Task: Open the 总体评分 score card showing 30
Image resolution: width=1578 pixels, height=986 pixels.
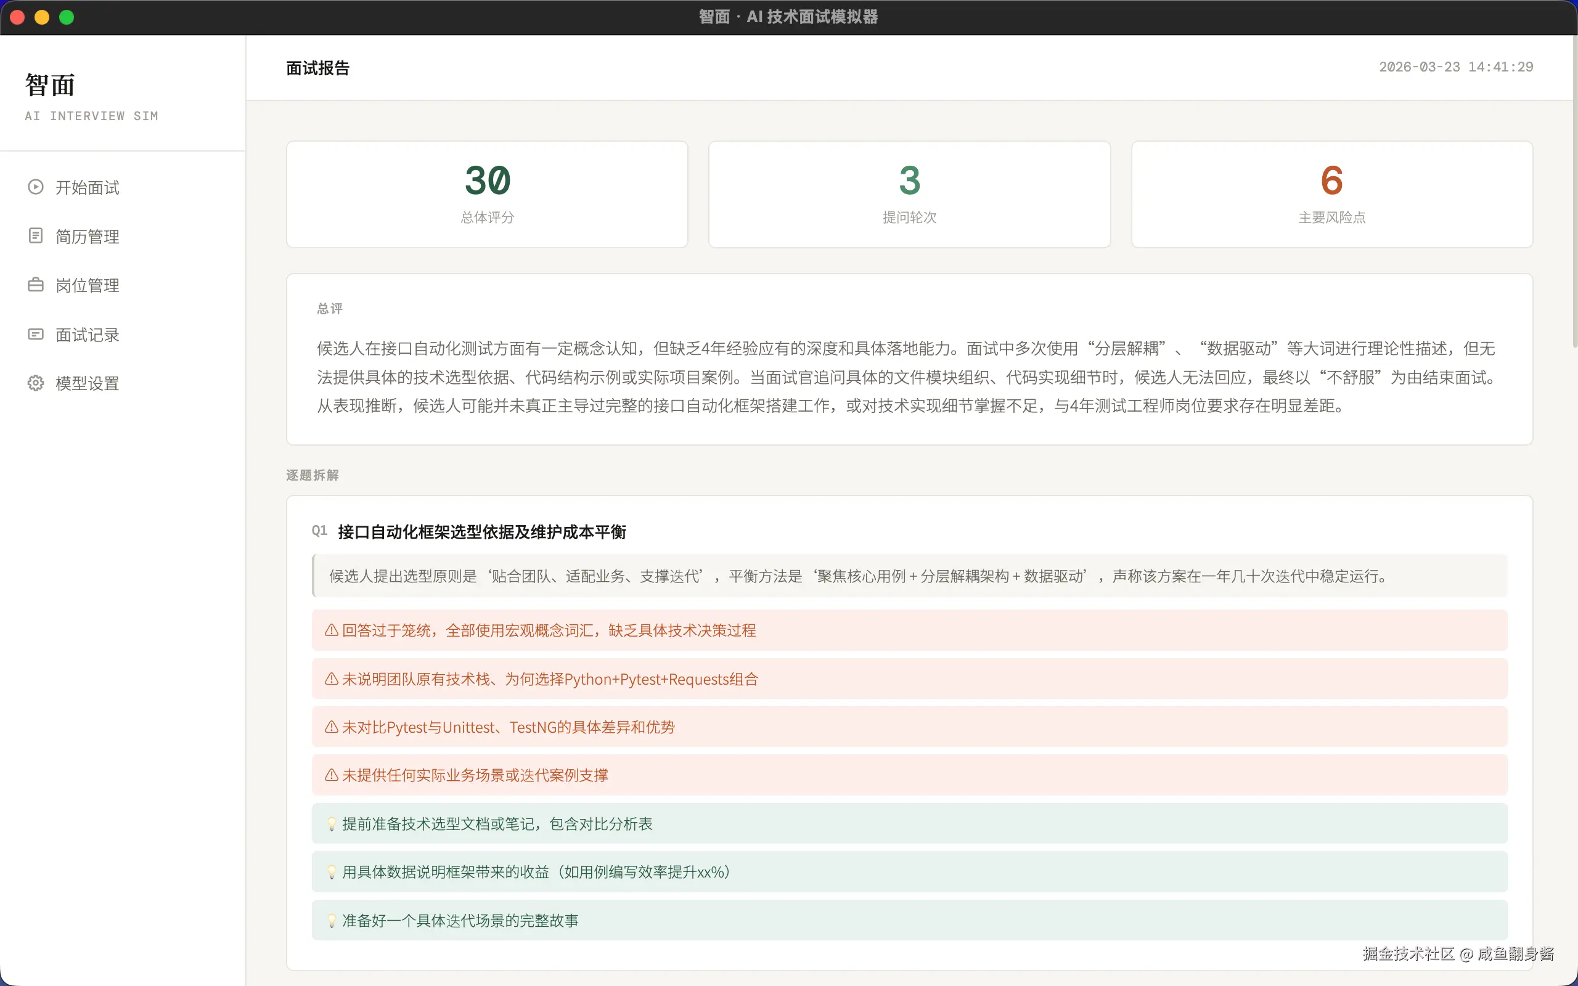Action: (x=486, y=194)
